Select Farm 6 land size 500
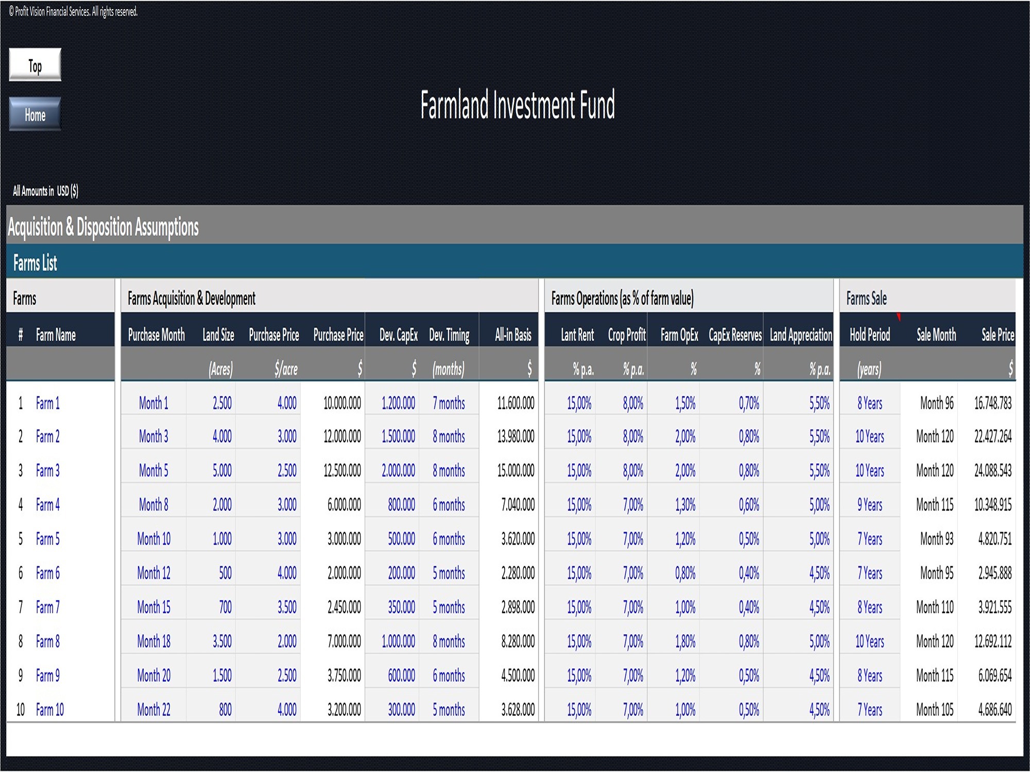This screenshot has height=772, width=1030. click(225, 573)
